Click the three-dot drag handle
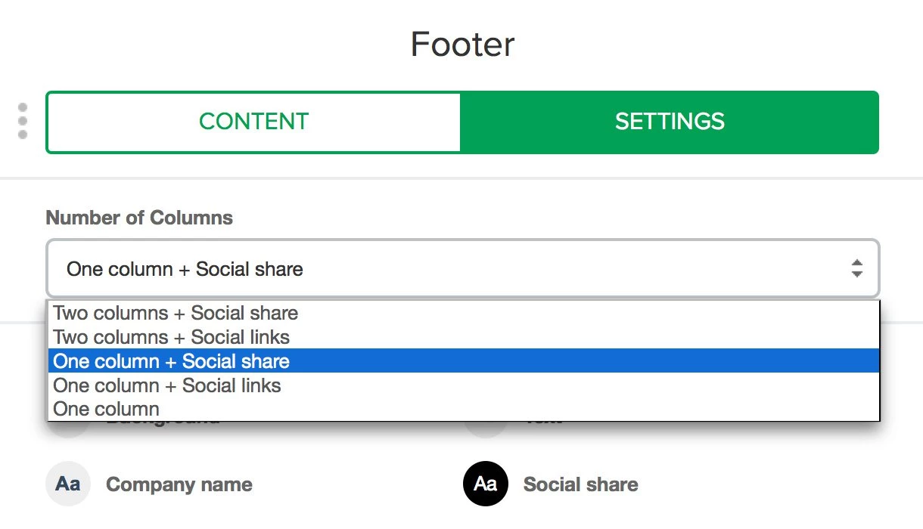The image size is (923, 529). [23, 121]
